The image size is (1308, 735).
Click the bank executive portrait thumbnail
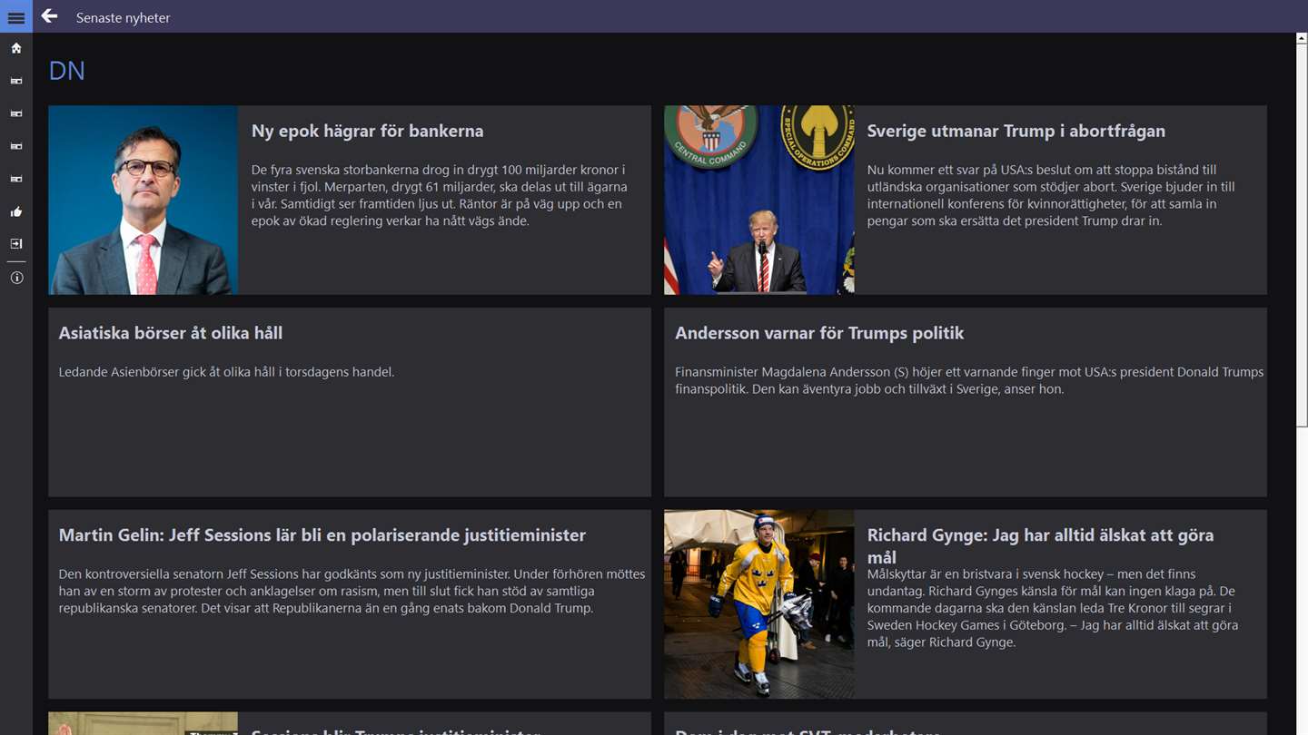point(143,200)
